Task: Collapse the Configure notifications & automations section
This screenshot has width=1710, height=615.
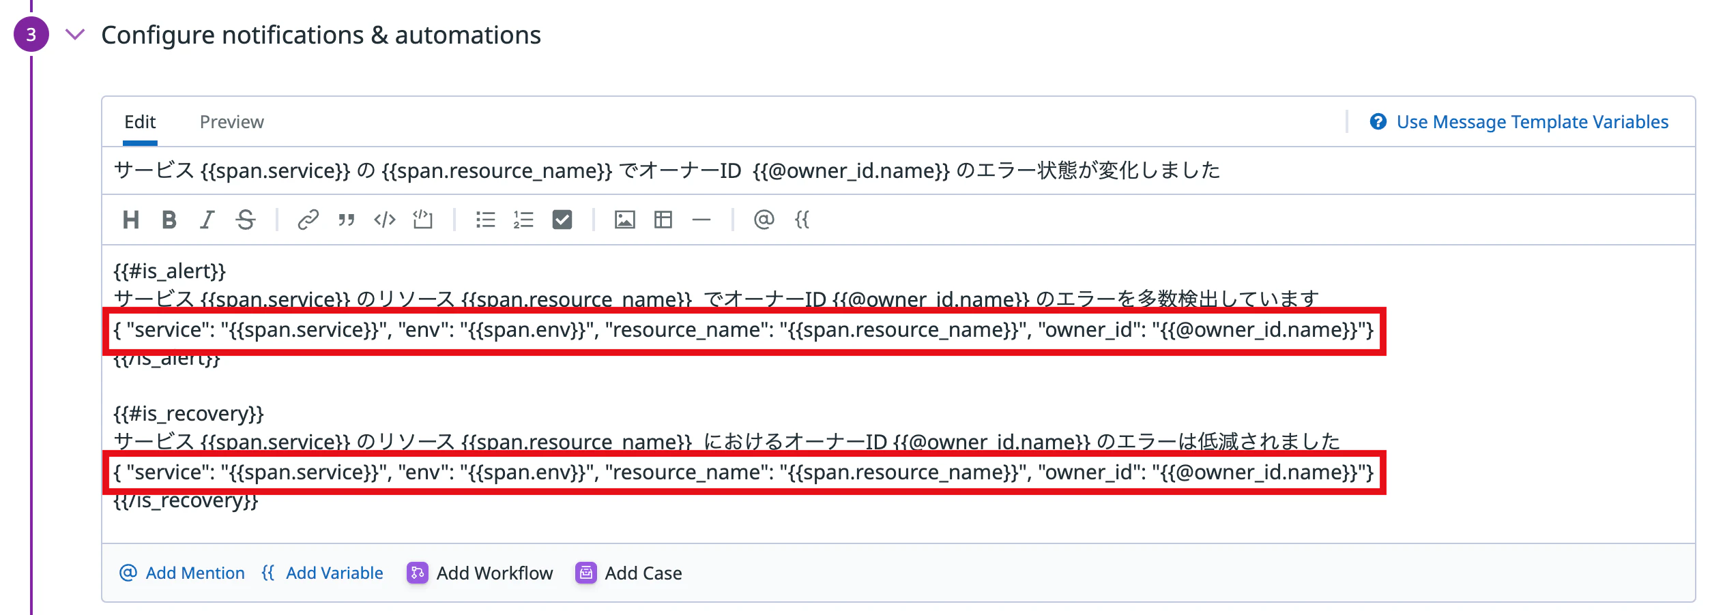Action: [x=75, y=34]
